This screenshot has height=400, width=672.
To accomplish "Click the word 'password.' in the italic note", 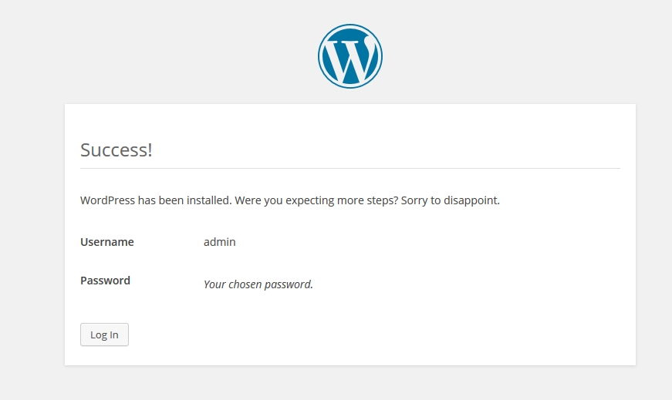I will [x=289, y=284].
